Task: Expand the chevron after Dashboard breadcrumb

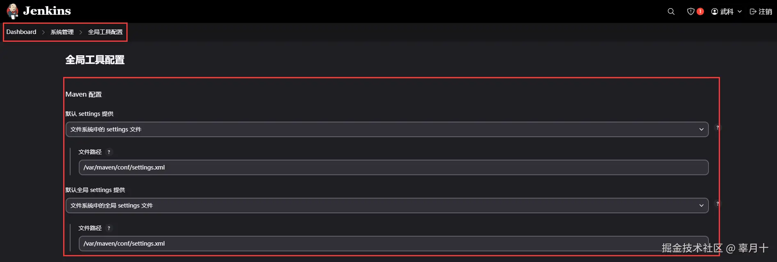Action: [43, 32]
